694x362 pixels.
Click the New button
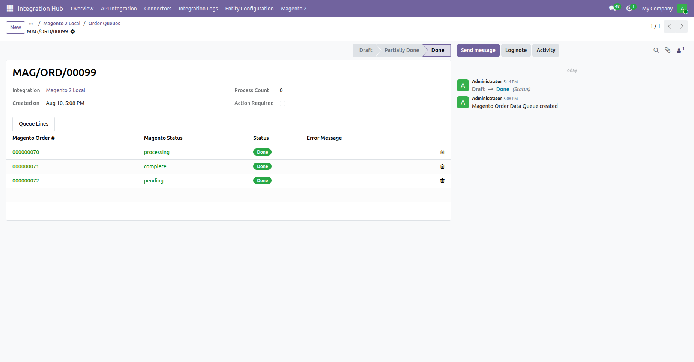[x=15, y=27]
